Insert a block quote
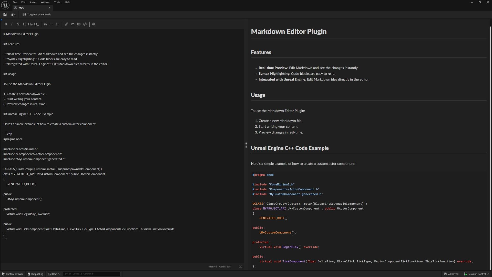 click(x=45, y=24)
